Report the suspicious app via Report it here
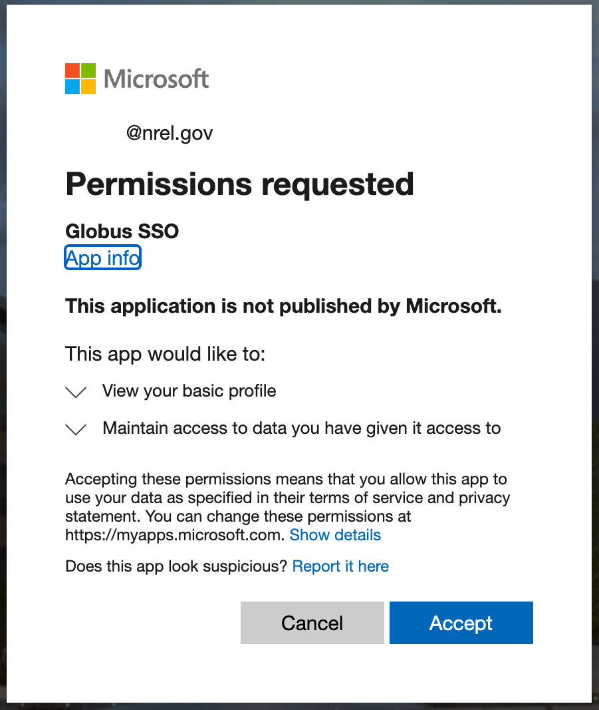This screenshot has width=599, height=710. click(340, 566)
